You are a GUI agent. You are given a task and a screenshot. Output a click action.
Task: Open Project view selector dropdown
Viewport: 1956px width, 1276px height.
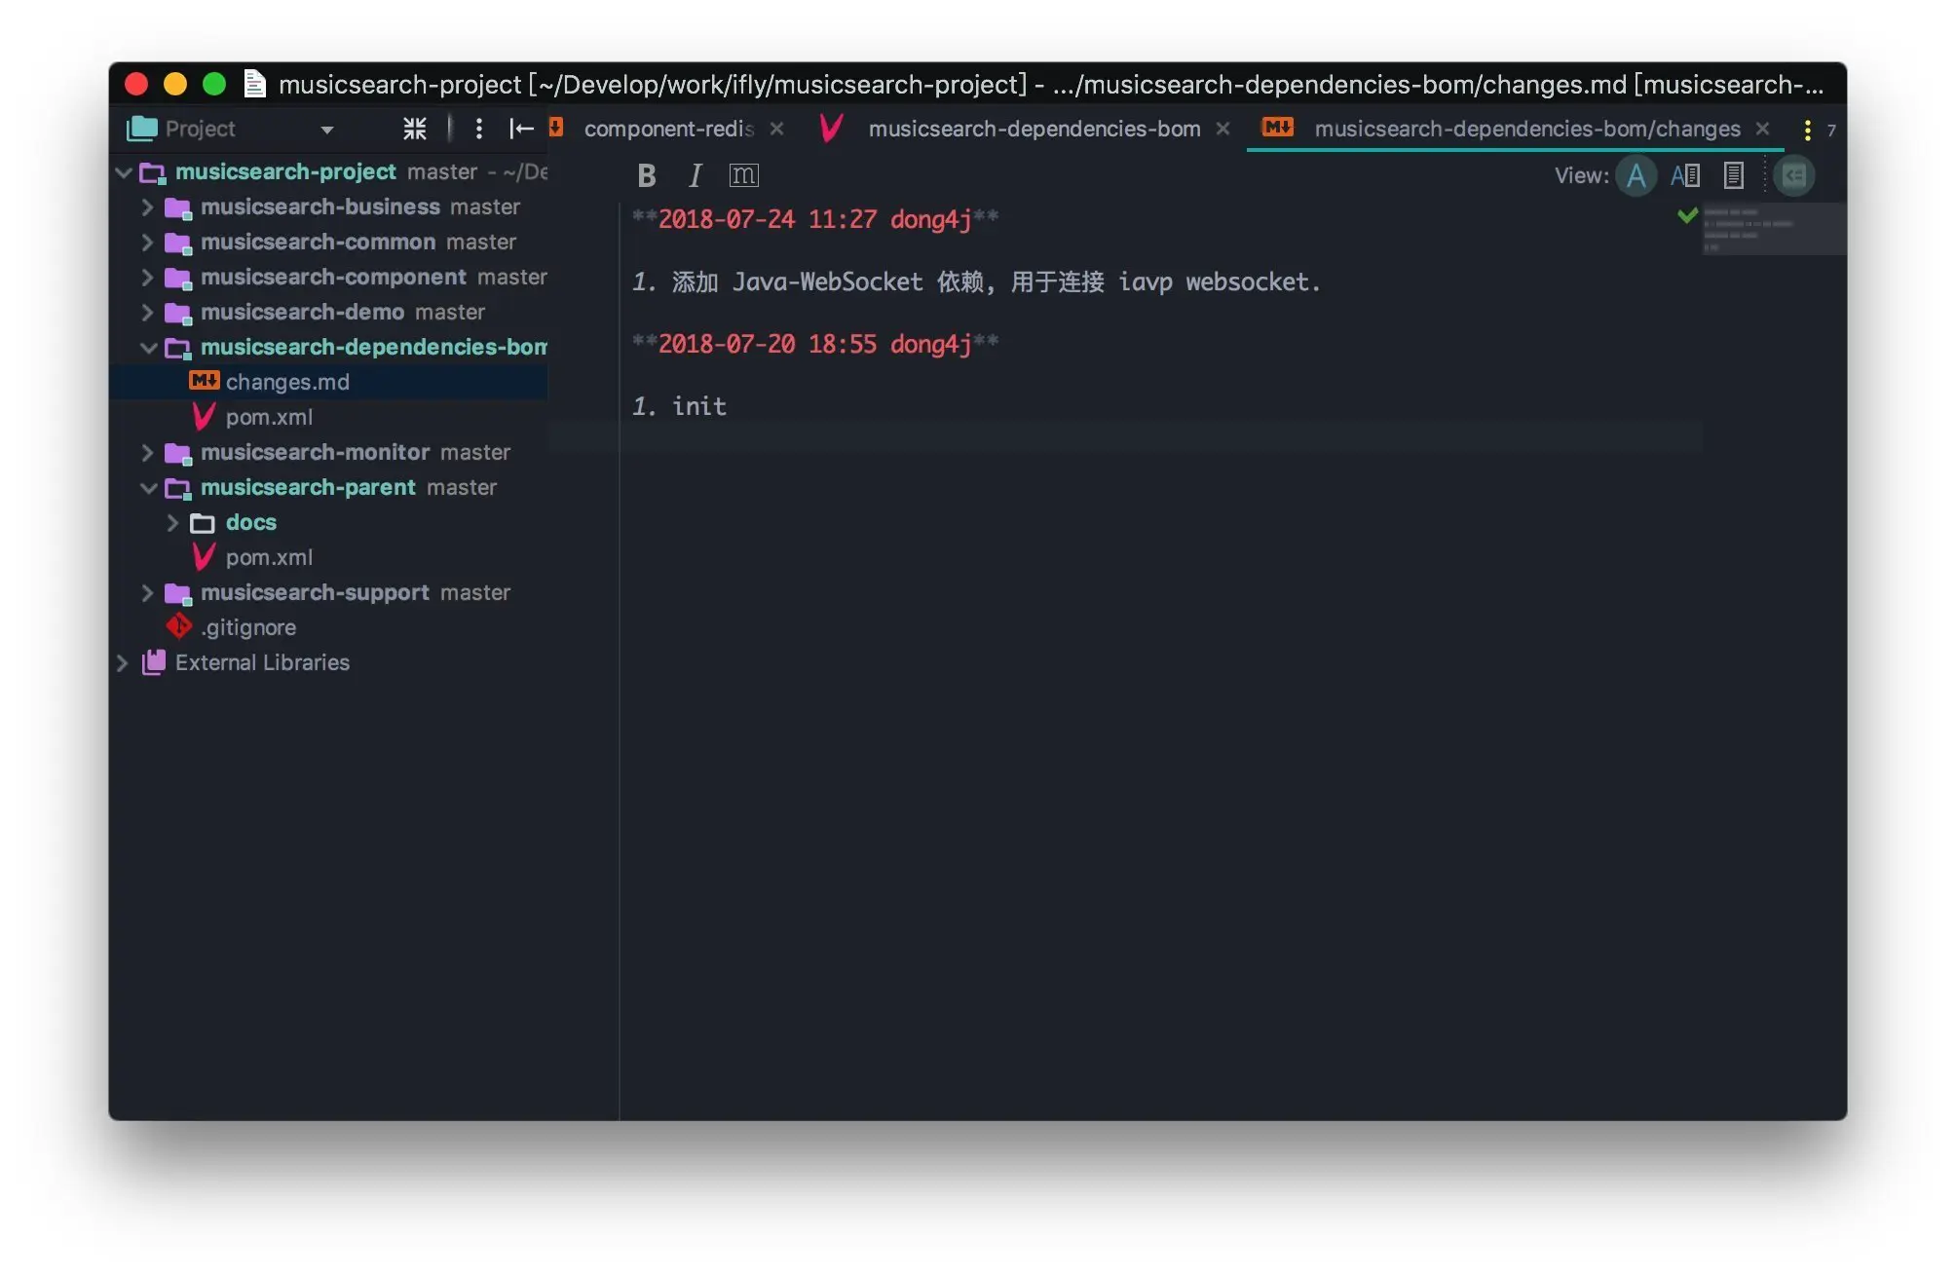(327, 130)
